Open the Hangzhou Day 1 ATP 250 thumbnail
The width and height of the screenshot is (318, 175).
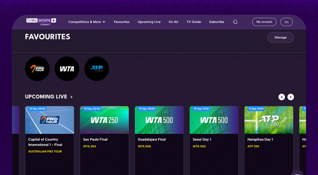269,120
